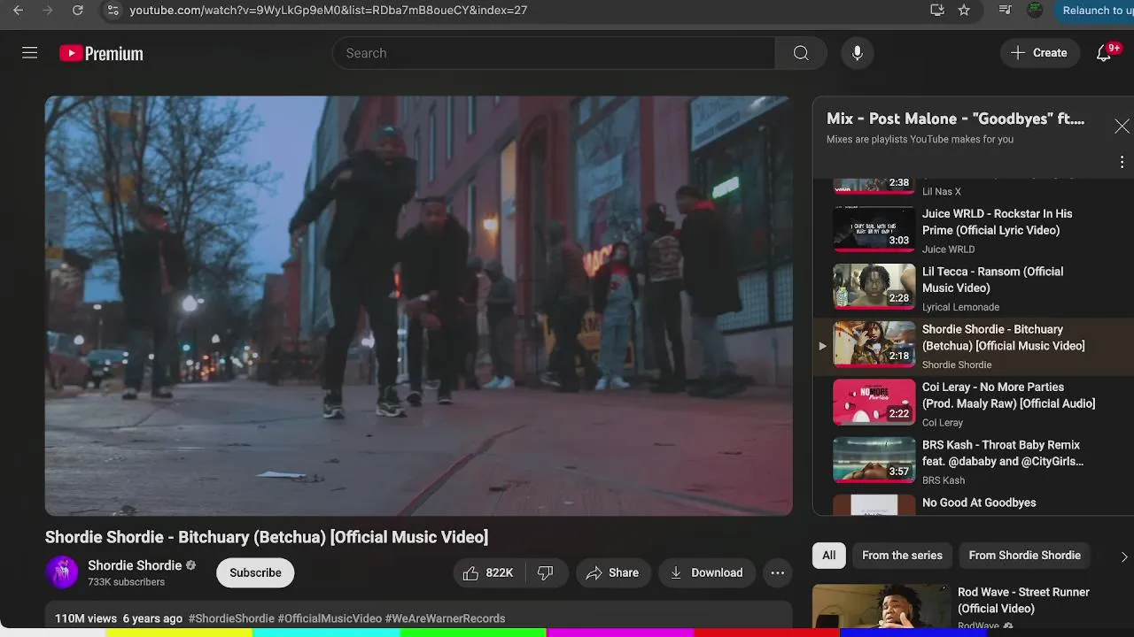
Task: Share this video
Action: pyautogui.click(x=613, y=572)
